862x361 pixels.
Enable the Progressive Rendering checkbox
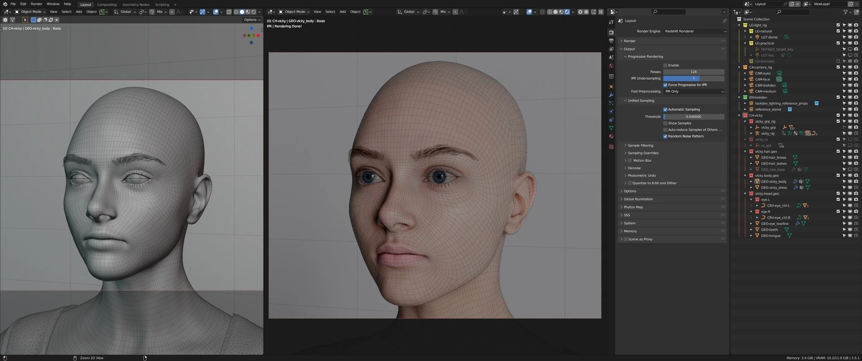665,65
